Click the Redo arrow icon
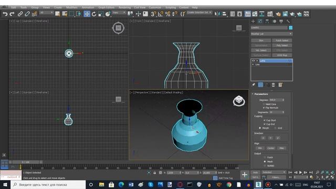 [x=12, y=14]
